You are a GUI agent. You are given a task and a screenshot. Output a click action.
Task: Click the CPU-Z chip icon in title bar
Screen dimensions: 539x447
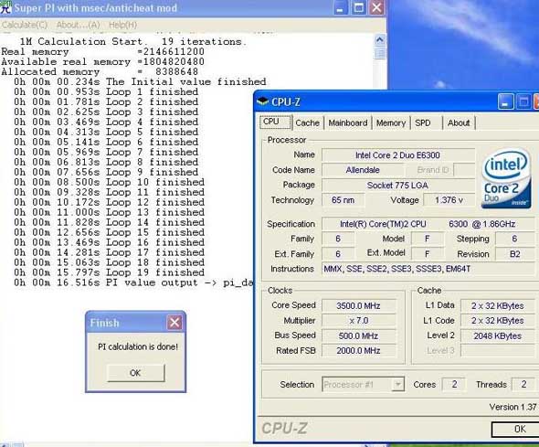coord(262,101)
